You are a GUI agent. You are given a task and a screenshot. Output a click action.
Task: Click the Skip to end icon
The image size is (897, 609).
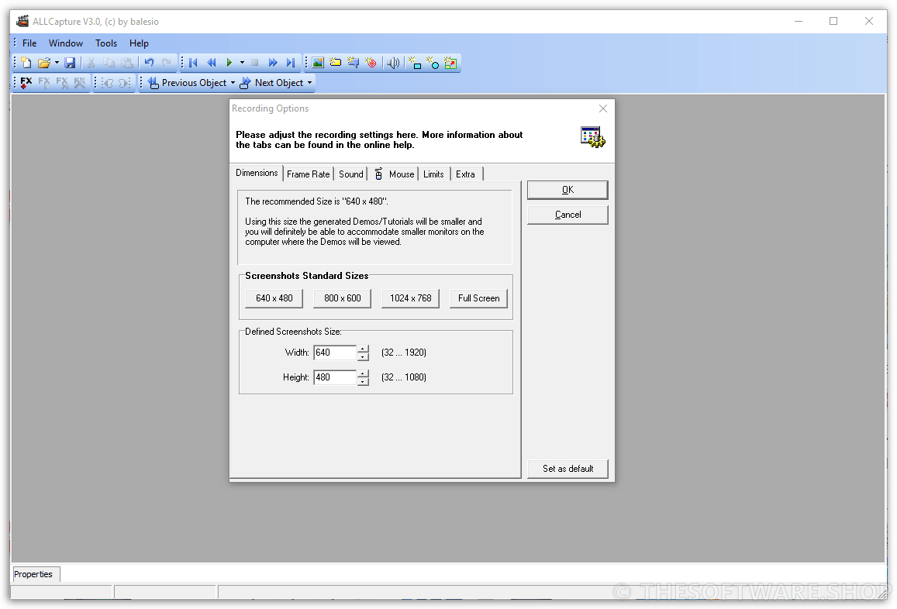(291, 63)
